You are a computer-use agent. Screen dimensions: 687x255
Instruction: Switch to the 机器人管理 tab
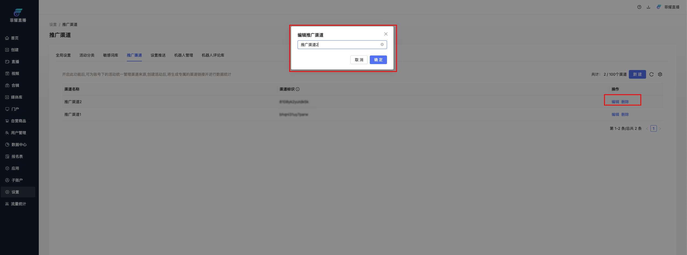tap(183, 55)
